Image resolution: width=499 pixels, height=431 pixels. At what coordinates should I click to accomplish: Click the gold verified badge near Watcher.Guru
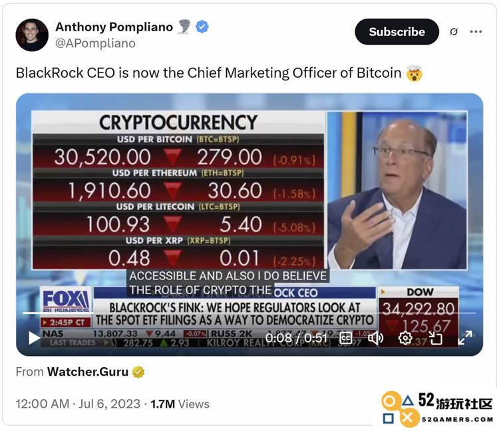(138, 372)
